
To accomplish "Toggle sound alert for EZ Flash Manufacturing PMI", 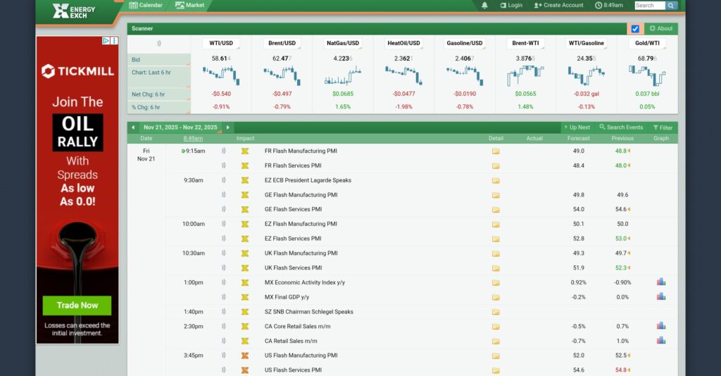I will point(223,224).
